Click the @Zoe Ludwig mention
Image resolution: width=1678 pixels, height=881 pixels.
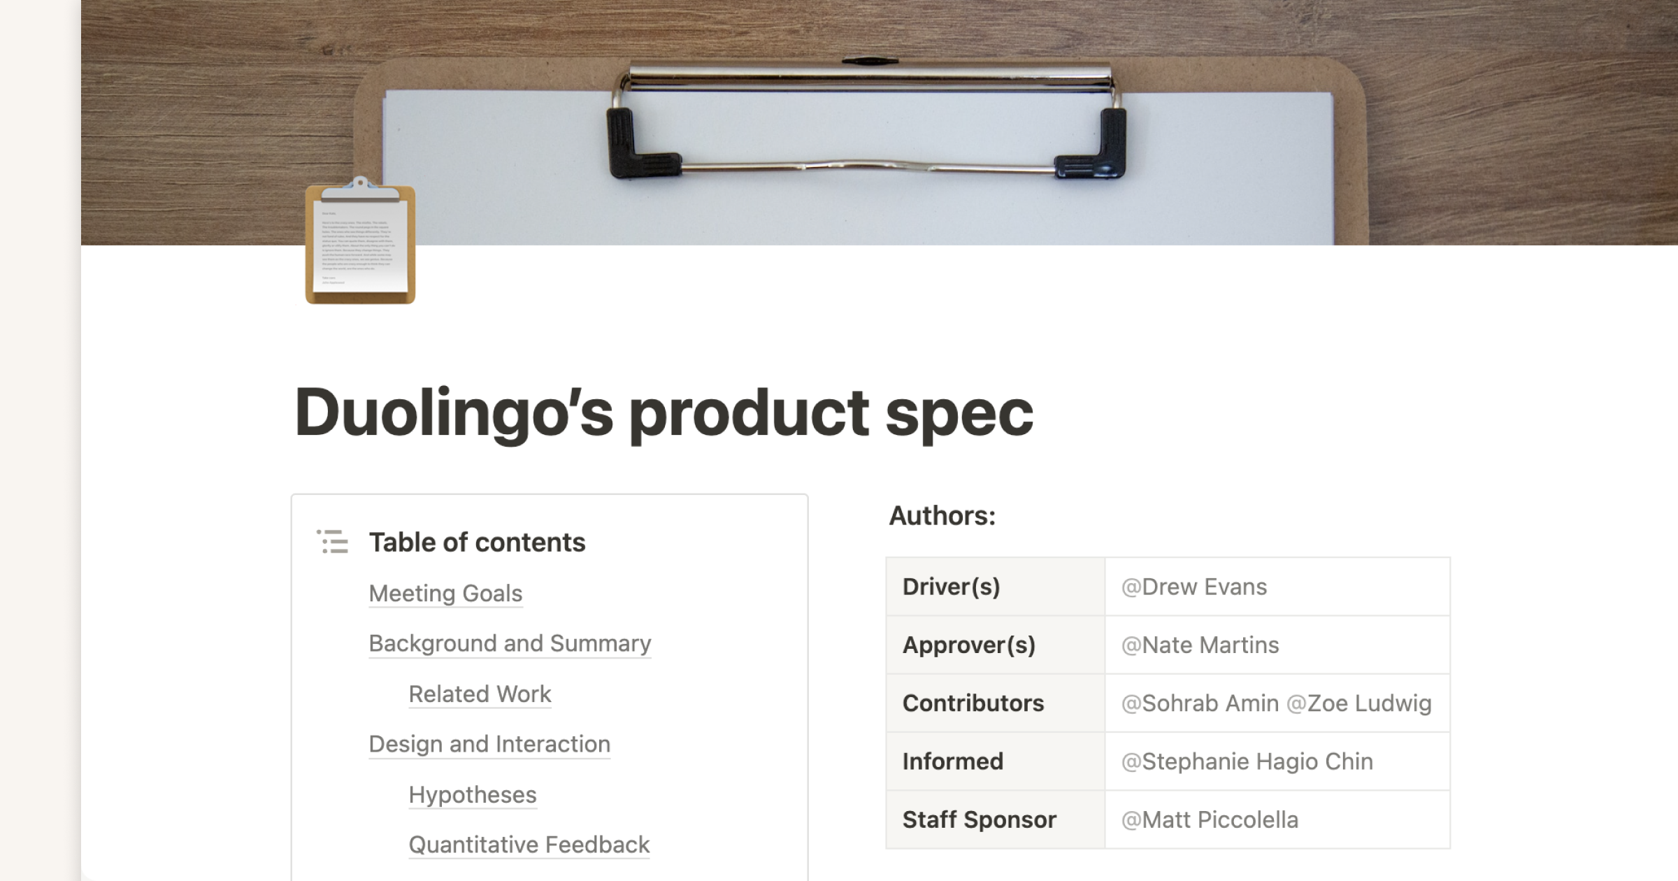tap(1359, 703)
